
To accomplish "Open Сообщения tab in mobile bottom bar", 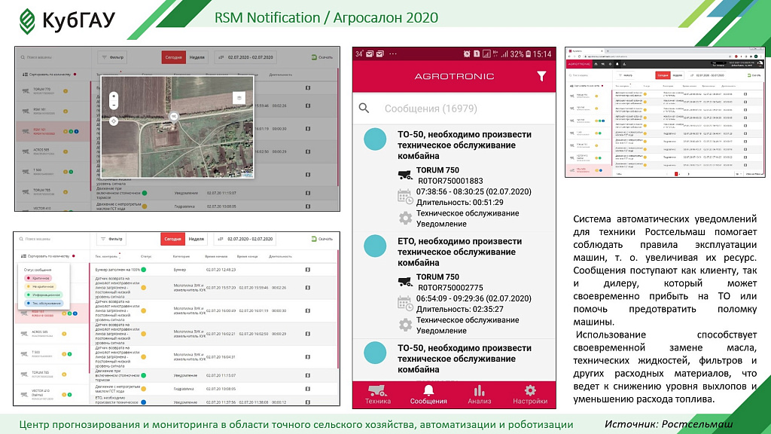I will [x=428, y=395].
